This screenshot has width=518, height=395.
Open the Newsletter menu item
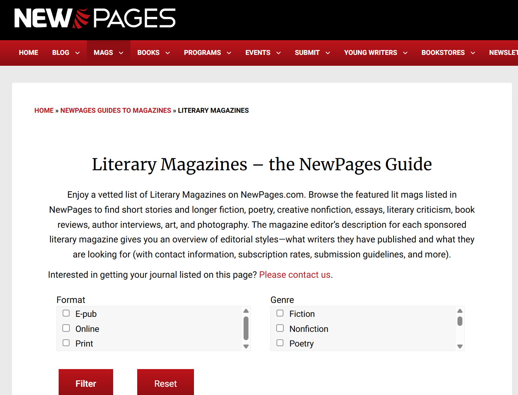(x=503, y=53)
